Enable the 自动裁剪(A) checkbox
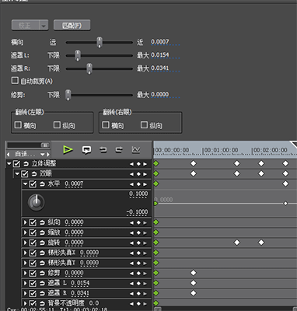Screen dimensions: 297x311 (15, 80)
